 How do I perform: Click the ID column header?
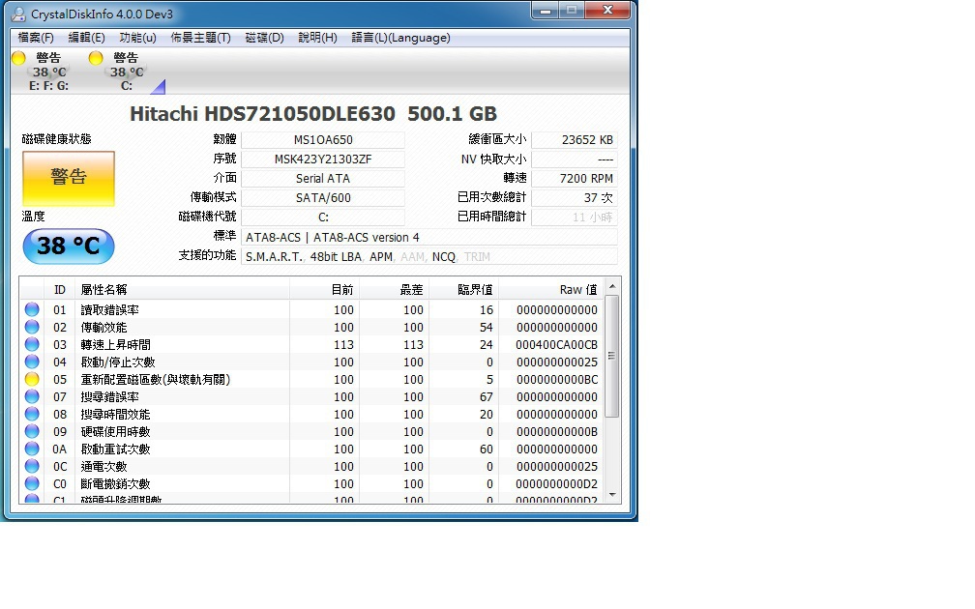pyautogui.click(x=60, y=290)
